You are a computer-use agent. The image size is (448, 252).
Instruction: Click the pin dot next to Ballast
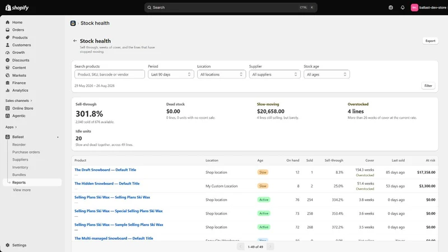click(58, 137)
